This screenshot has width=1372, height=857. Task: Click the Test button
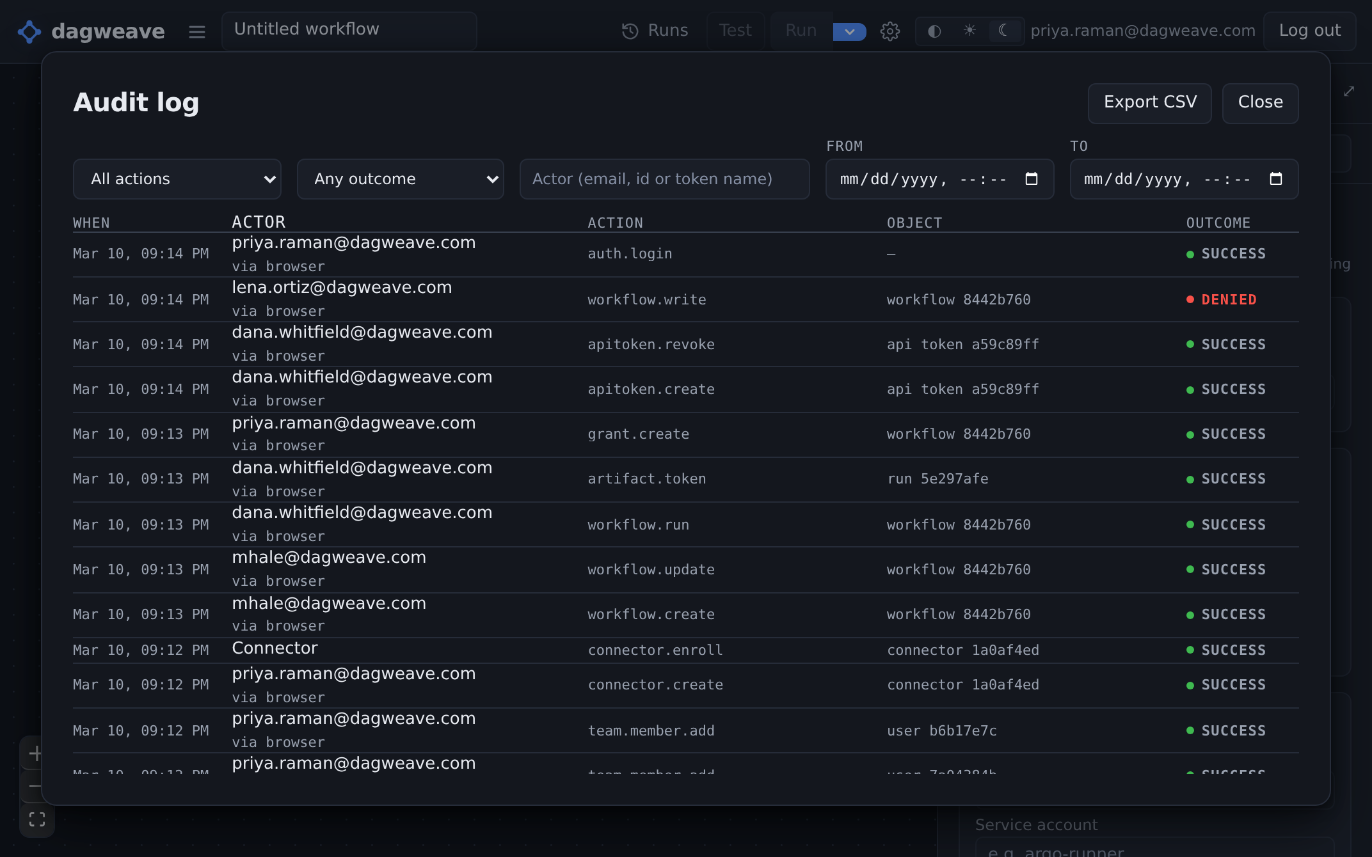(735, 31)
